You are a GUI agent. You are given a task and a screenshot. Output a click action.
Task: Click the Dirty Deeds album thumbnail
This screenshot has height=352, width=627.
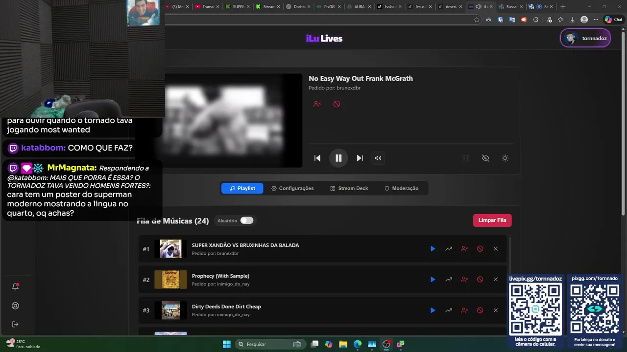point(170,310)
